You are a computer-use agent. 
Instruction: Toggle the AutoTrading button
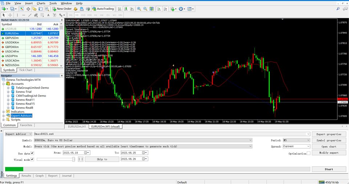click(103, 9)
